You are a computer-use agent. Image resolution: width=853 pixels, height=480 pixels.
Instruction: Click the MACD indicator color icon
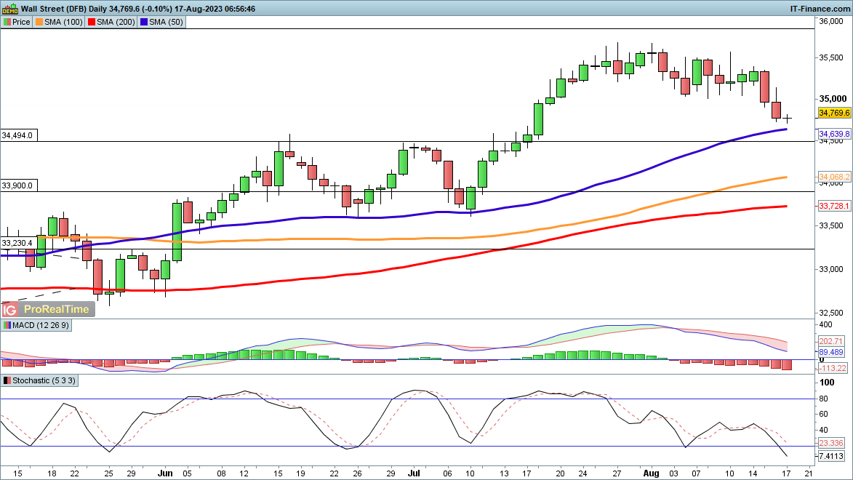(7, 325)
